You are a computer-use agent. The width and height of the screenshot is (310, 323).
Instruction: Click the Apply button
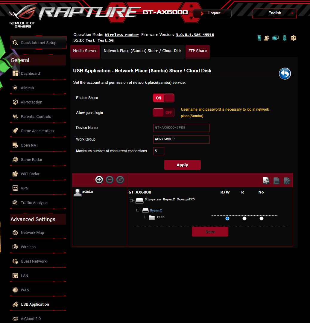(x=183, y=165)
